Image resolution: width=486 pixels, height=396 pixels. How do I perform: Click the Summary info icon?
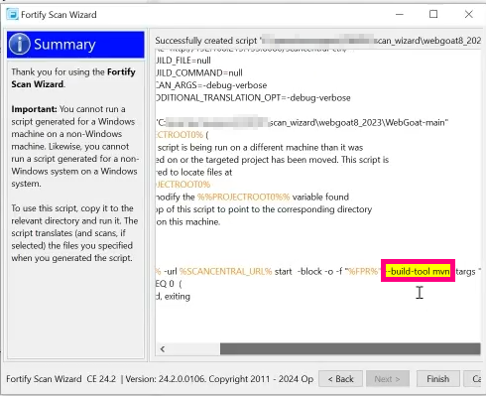pyautogui.click(x=20, y=44)
